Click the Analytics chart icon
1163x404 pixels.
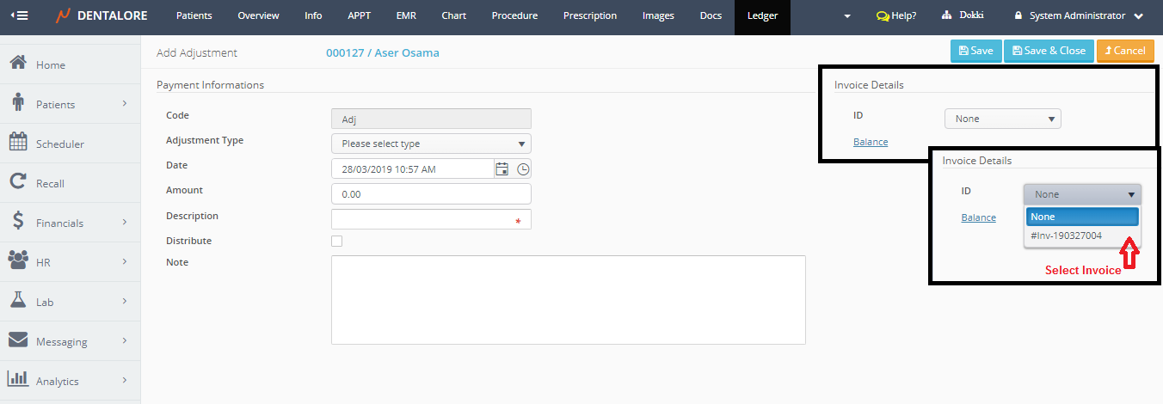(18, 380)
